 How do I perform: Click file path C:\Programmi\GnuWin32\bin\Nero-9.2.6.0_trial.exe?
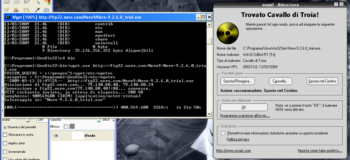(x=282, y=48)
